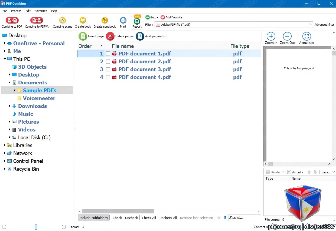Open the Favorites menu

(x=41, y=11)
